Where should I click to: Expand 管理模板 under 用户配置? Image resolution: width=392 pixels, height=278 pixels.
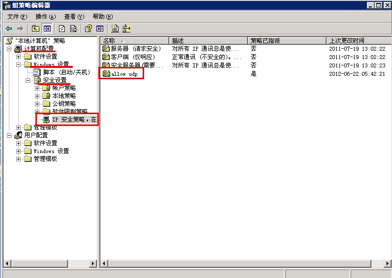[19, 159]
